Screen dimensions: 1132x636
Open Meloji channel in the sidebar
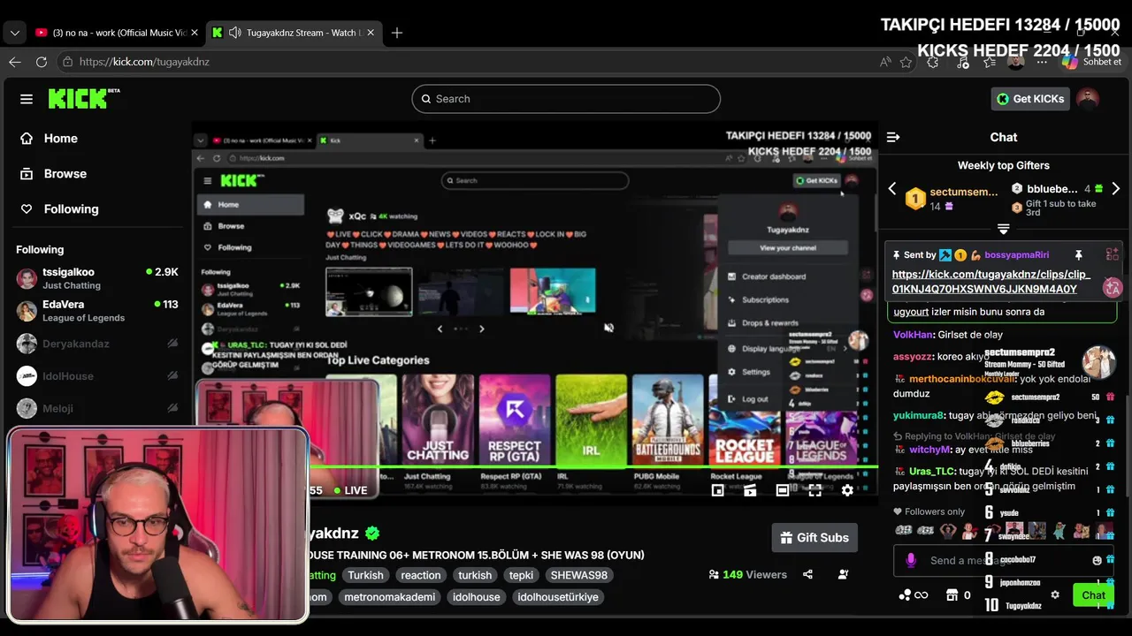pos(97,408)
